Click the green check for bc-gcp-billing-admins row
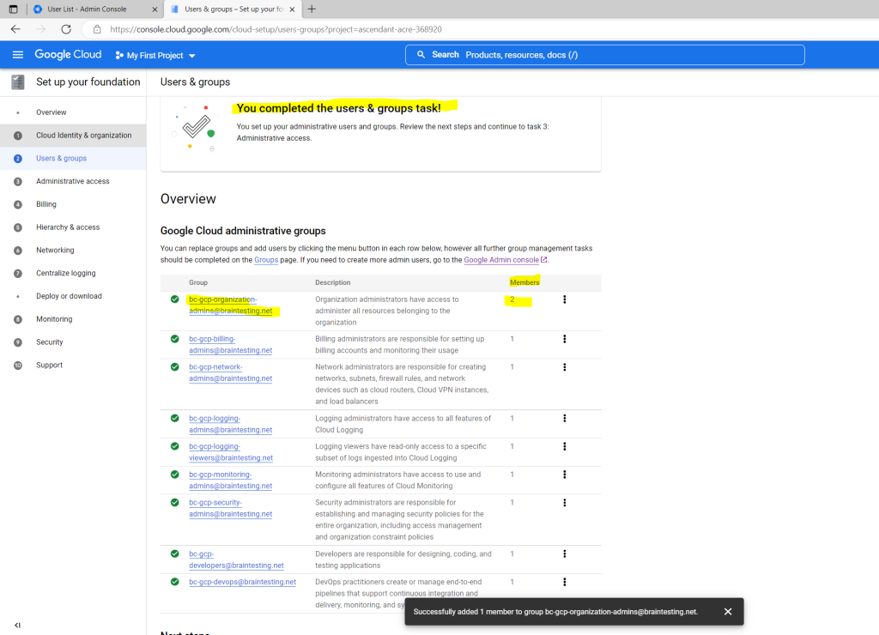879x635 pixels. point(175,339)
